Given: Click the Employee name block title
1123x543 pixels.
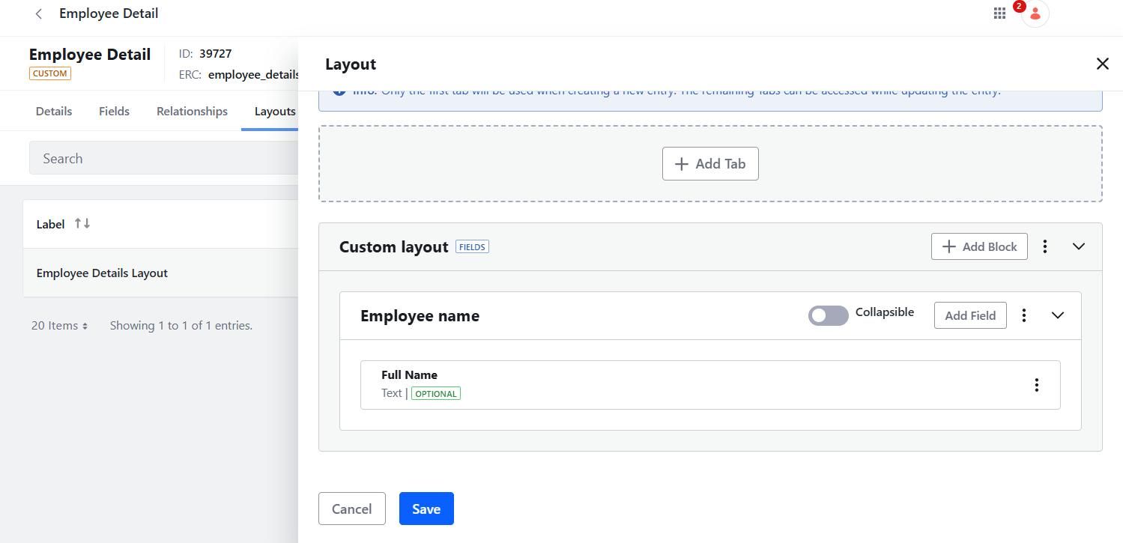Looking at the screenshot, I should click(420, 316).
